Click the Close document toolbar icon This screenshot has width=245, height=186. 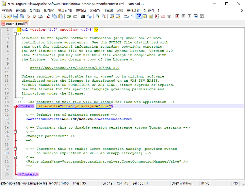coord(28,16)
